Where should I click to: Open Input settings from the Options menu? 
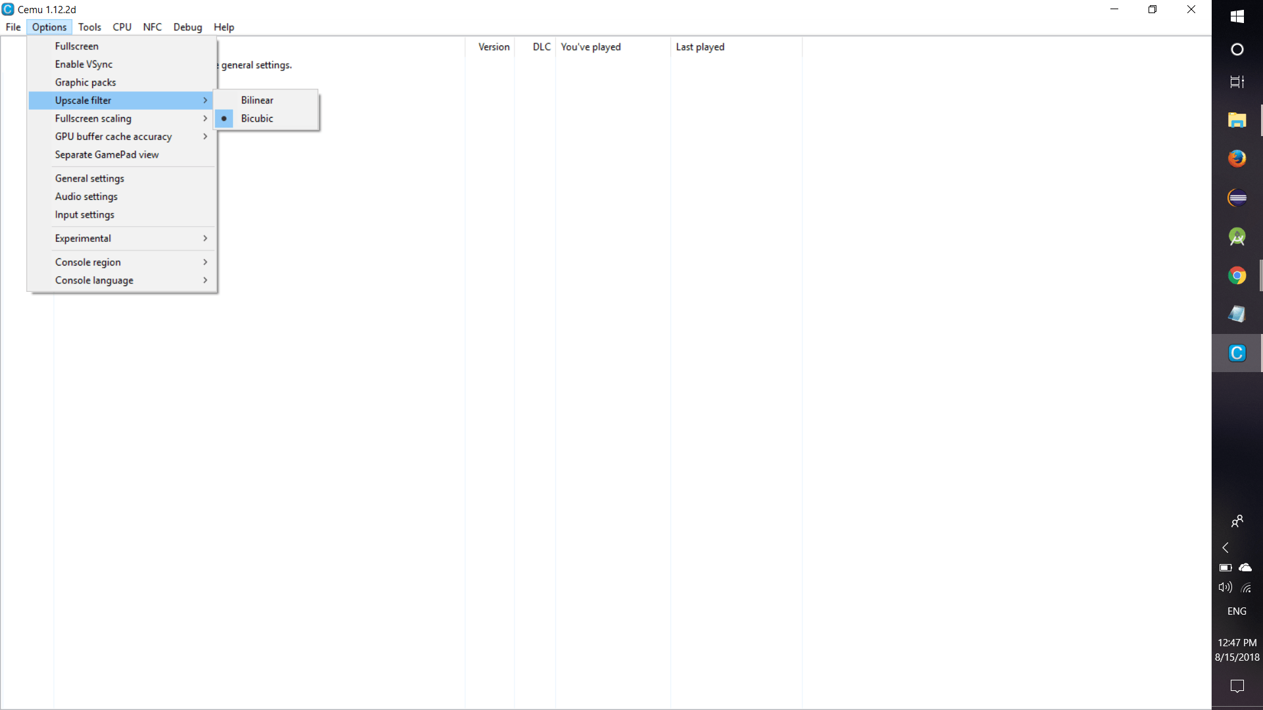[x=84, y=214]
